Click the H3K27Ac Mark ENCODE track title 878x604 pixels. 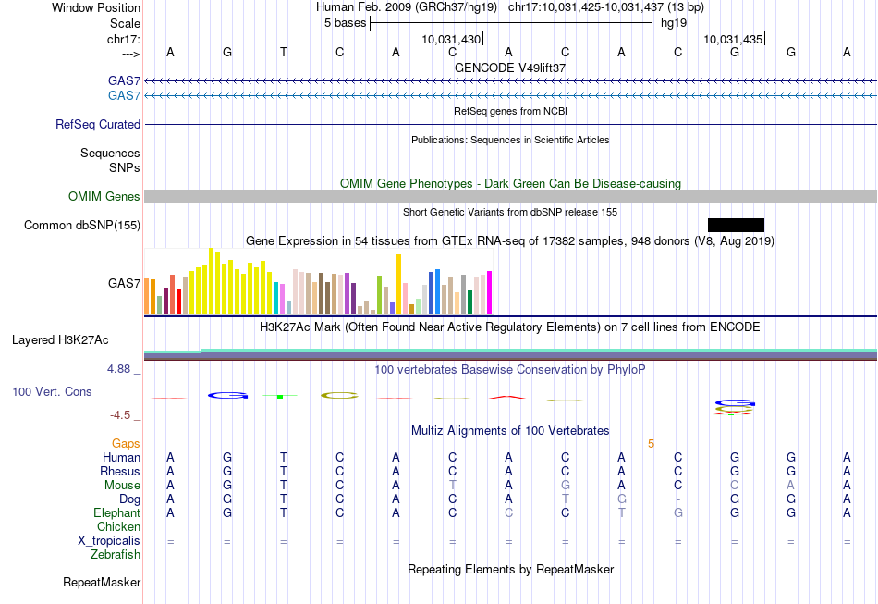click(x=510, y=327)
